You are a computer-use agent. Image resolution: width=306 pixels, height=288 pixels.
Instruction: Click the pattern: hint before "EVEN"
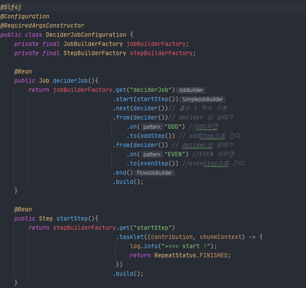coord(152,155)
